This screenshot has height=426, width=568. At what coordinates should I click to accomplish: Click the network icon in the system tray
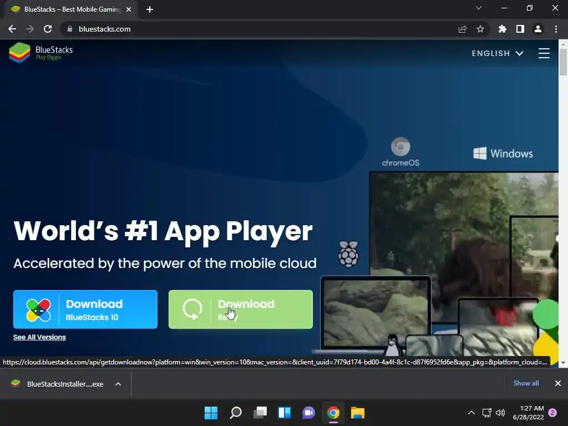[487, 413]
